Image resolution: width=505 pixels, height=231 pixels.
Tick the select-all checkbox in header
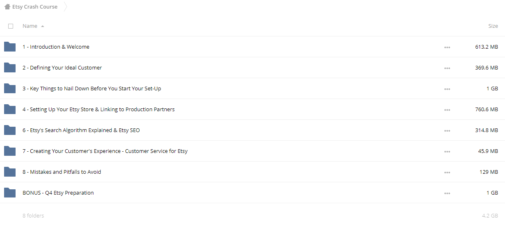click(11, 26)
